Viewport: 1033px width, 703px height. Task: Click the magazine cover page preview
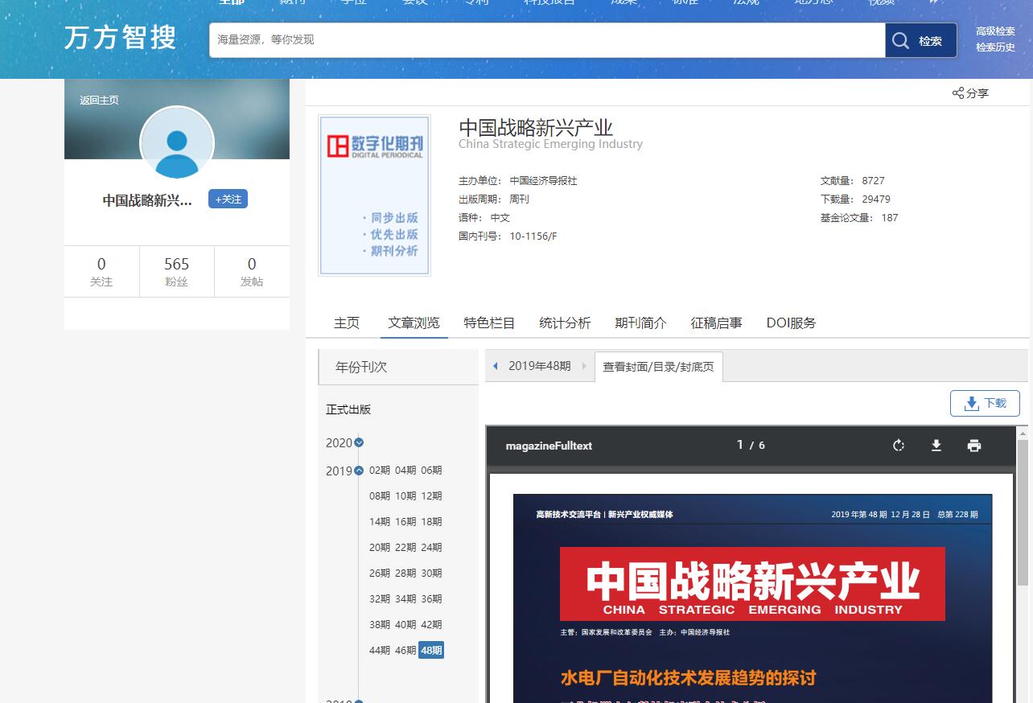752,598
